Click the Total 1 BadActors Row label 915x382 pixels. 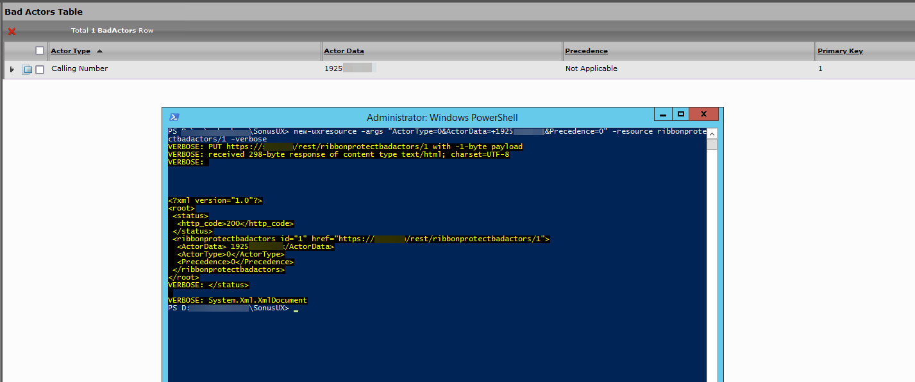112,30
